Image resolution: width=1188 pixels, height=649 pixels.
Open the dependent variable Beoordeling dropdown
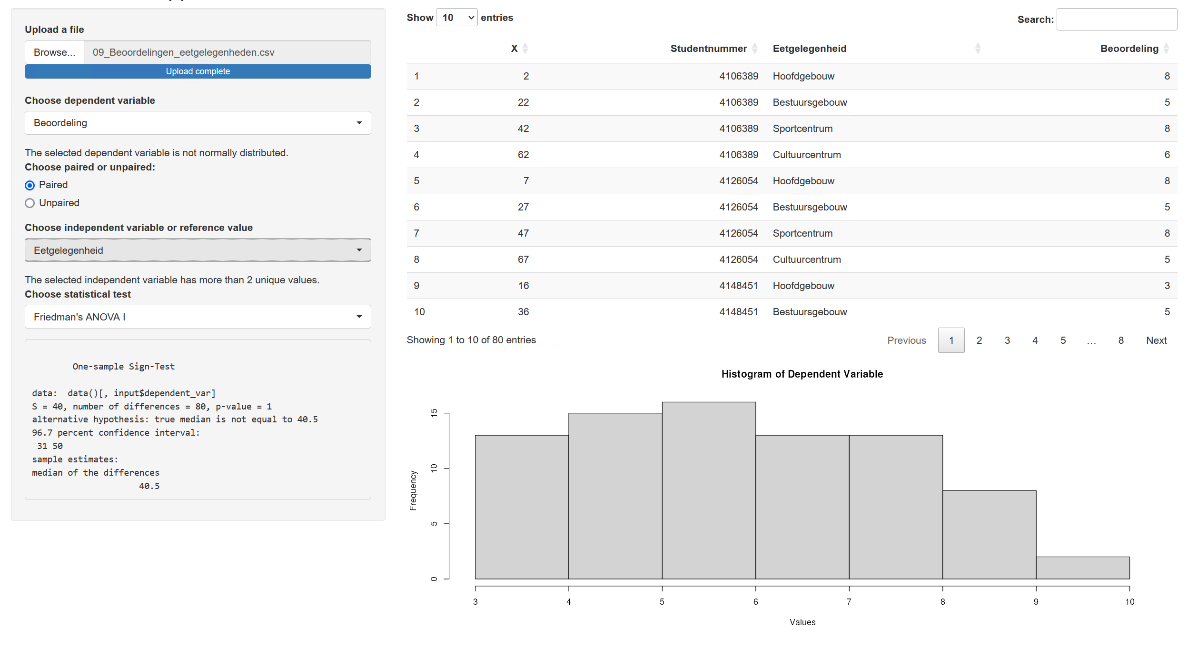(x=198, y=123)
